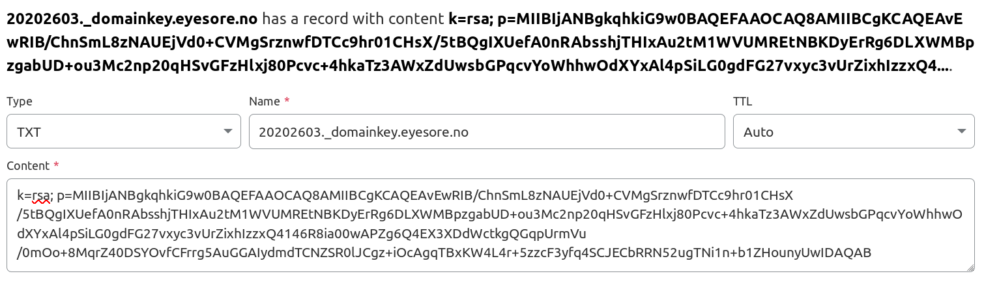Click inside the Content textarea
This screenshot has height=291, width=984.
tap(491, 225)
